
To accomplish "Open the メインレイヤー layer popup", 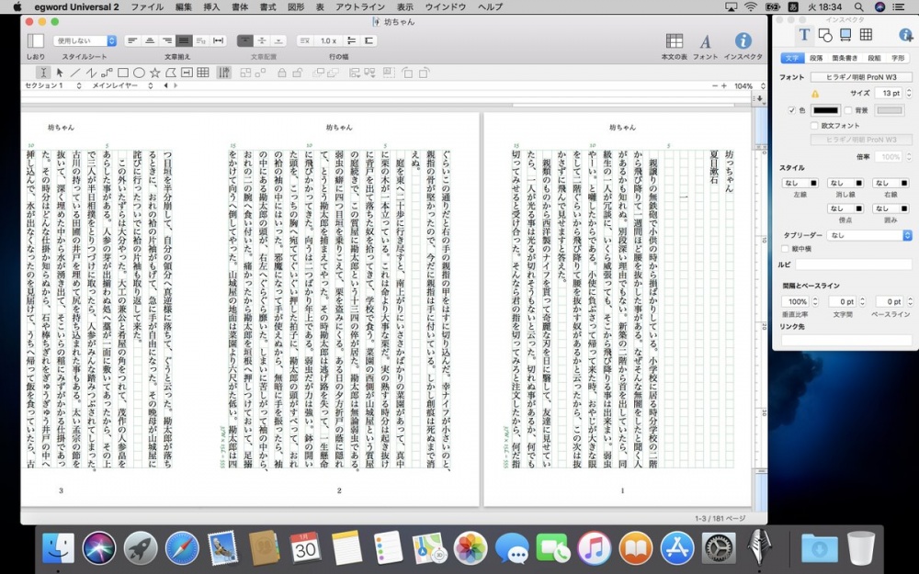I will point(122,85).
